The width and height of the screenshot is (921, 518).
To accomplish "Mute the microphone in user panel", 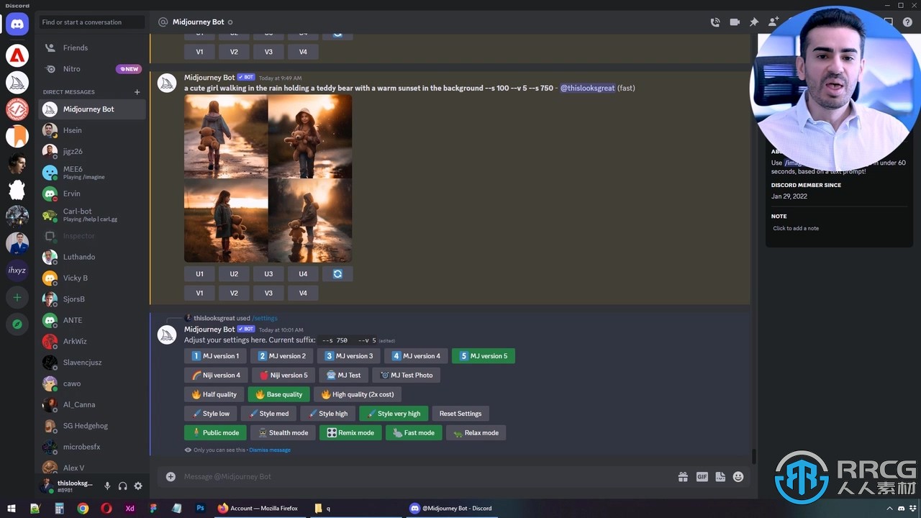I will [107, 486].
